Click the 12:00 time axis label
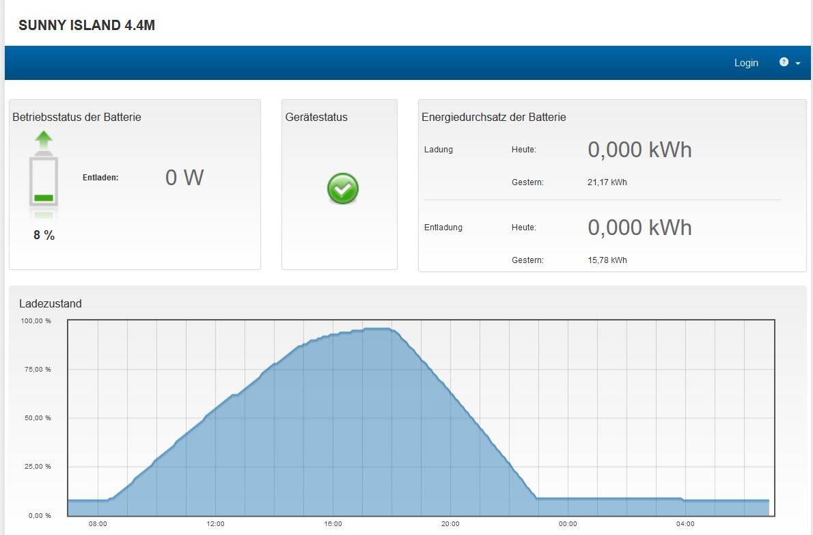The width and height of the screenshot is (813, 535). click(215, 523)
